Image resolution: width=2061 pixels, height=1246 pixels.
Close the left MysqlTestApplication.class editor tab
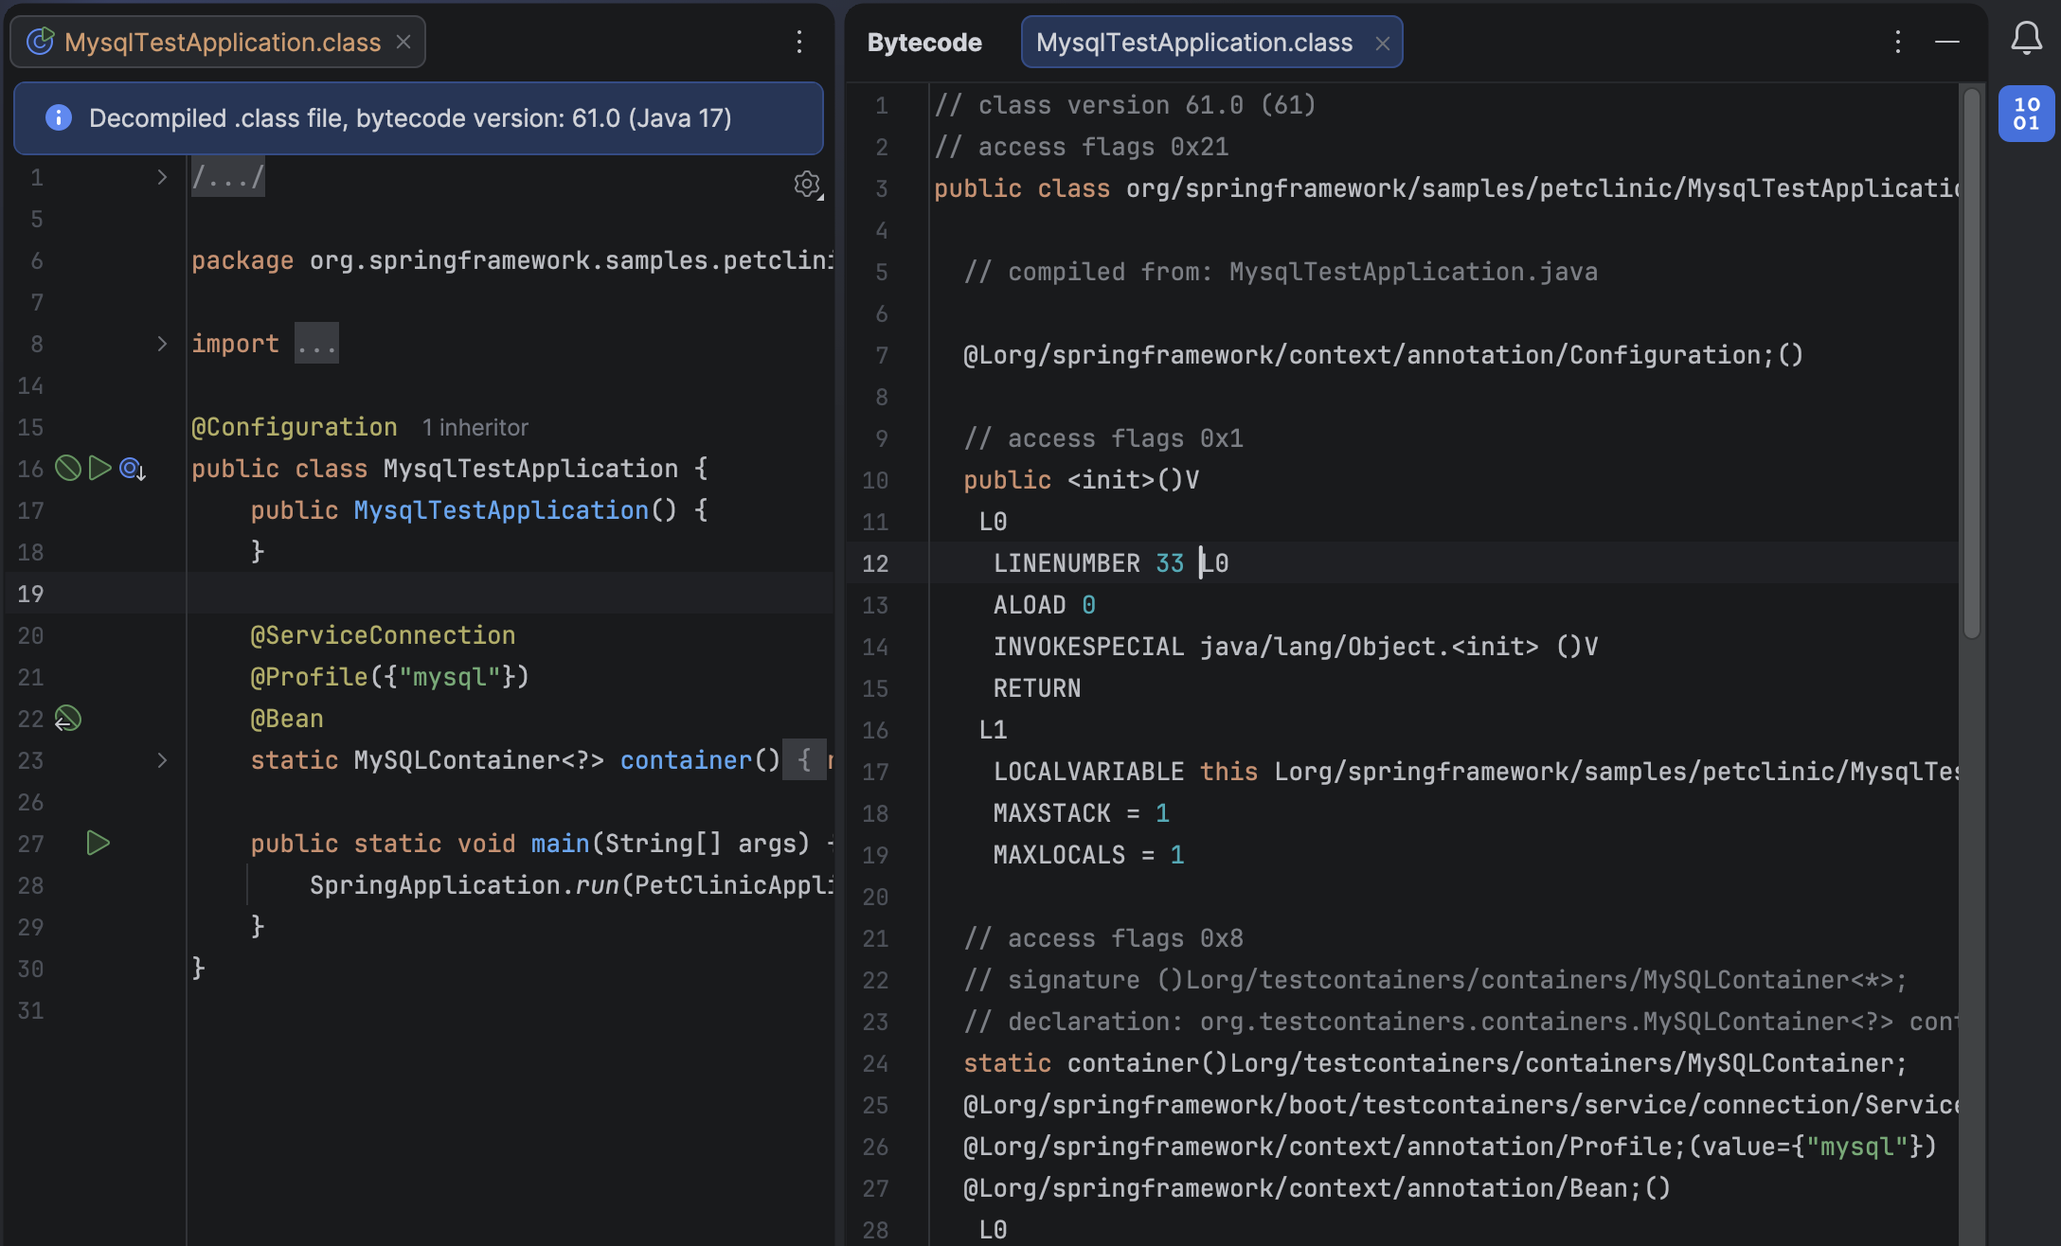(403, 42)
